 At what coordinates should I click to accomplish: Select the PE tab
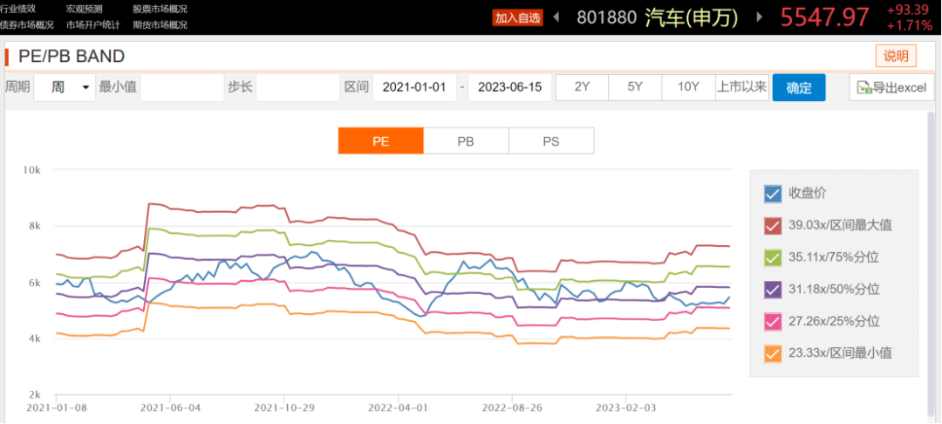click(381, 140)
